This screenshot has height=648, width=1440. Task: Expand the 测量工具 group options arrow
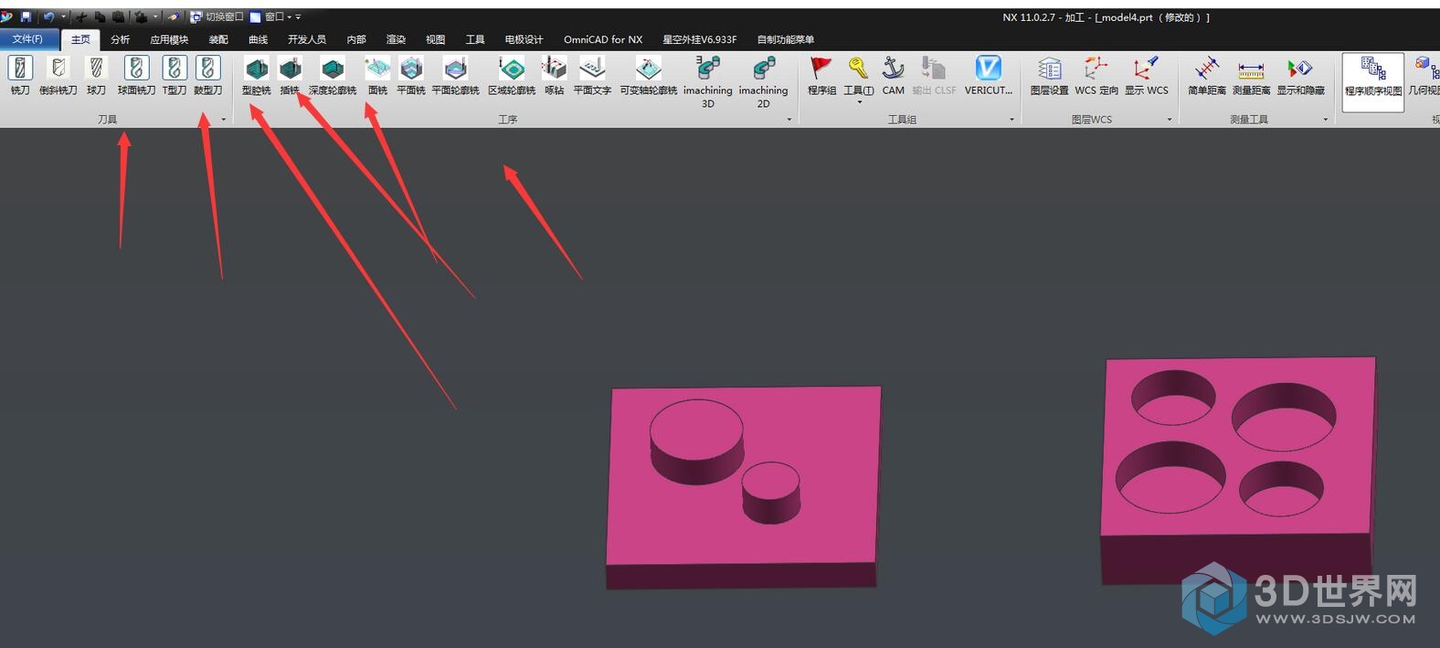click(1326, 120)
